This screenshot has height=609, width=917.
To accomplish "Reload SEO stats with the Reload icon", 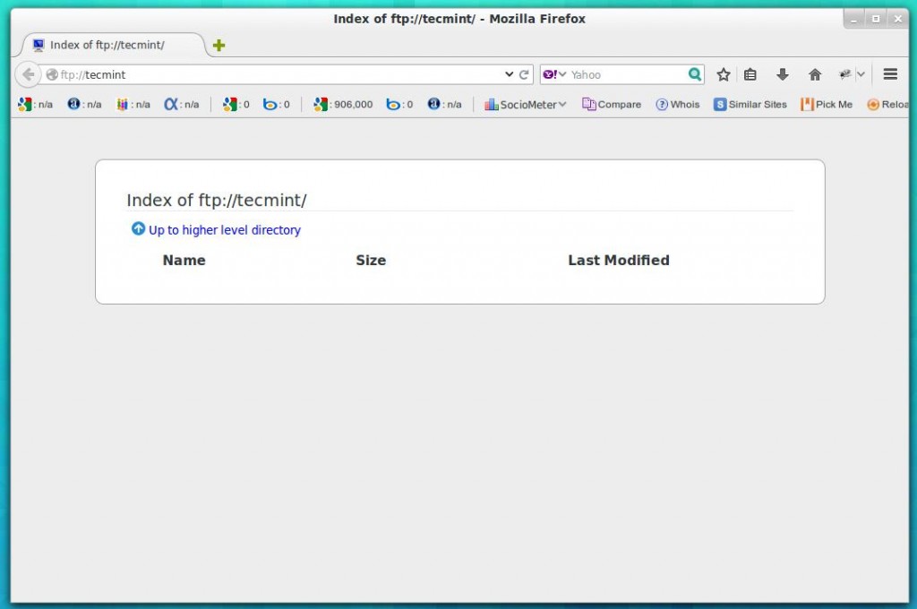I will [x=889, y=104].
